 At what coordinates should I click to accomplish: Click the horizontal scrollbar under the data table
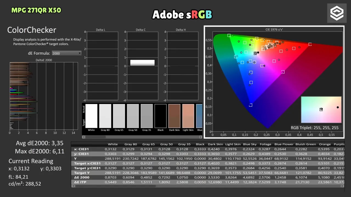click(208, 186)
